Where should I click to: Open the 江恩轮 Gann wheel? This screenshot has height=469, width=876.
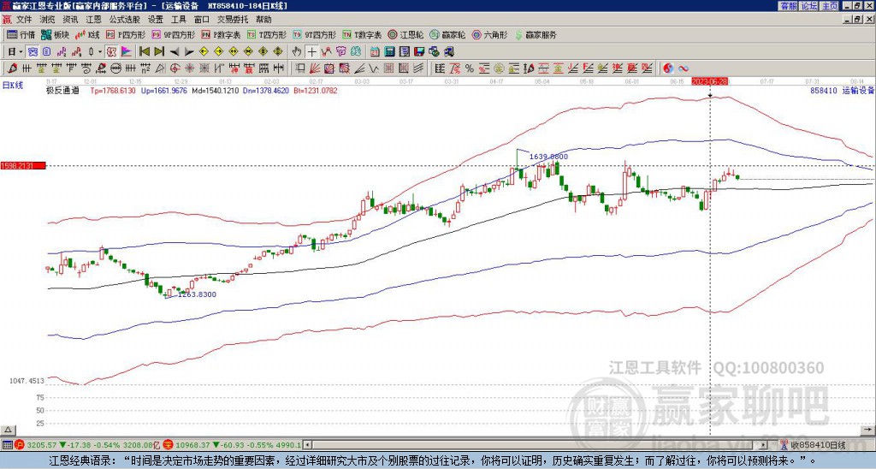405,34
